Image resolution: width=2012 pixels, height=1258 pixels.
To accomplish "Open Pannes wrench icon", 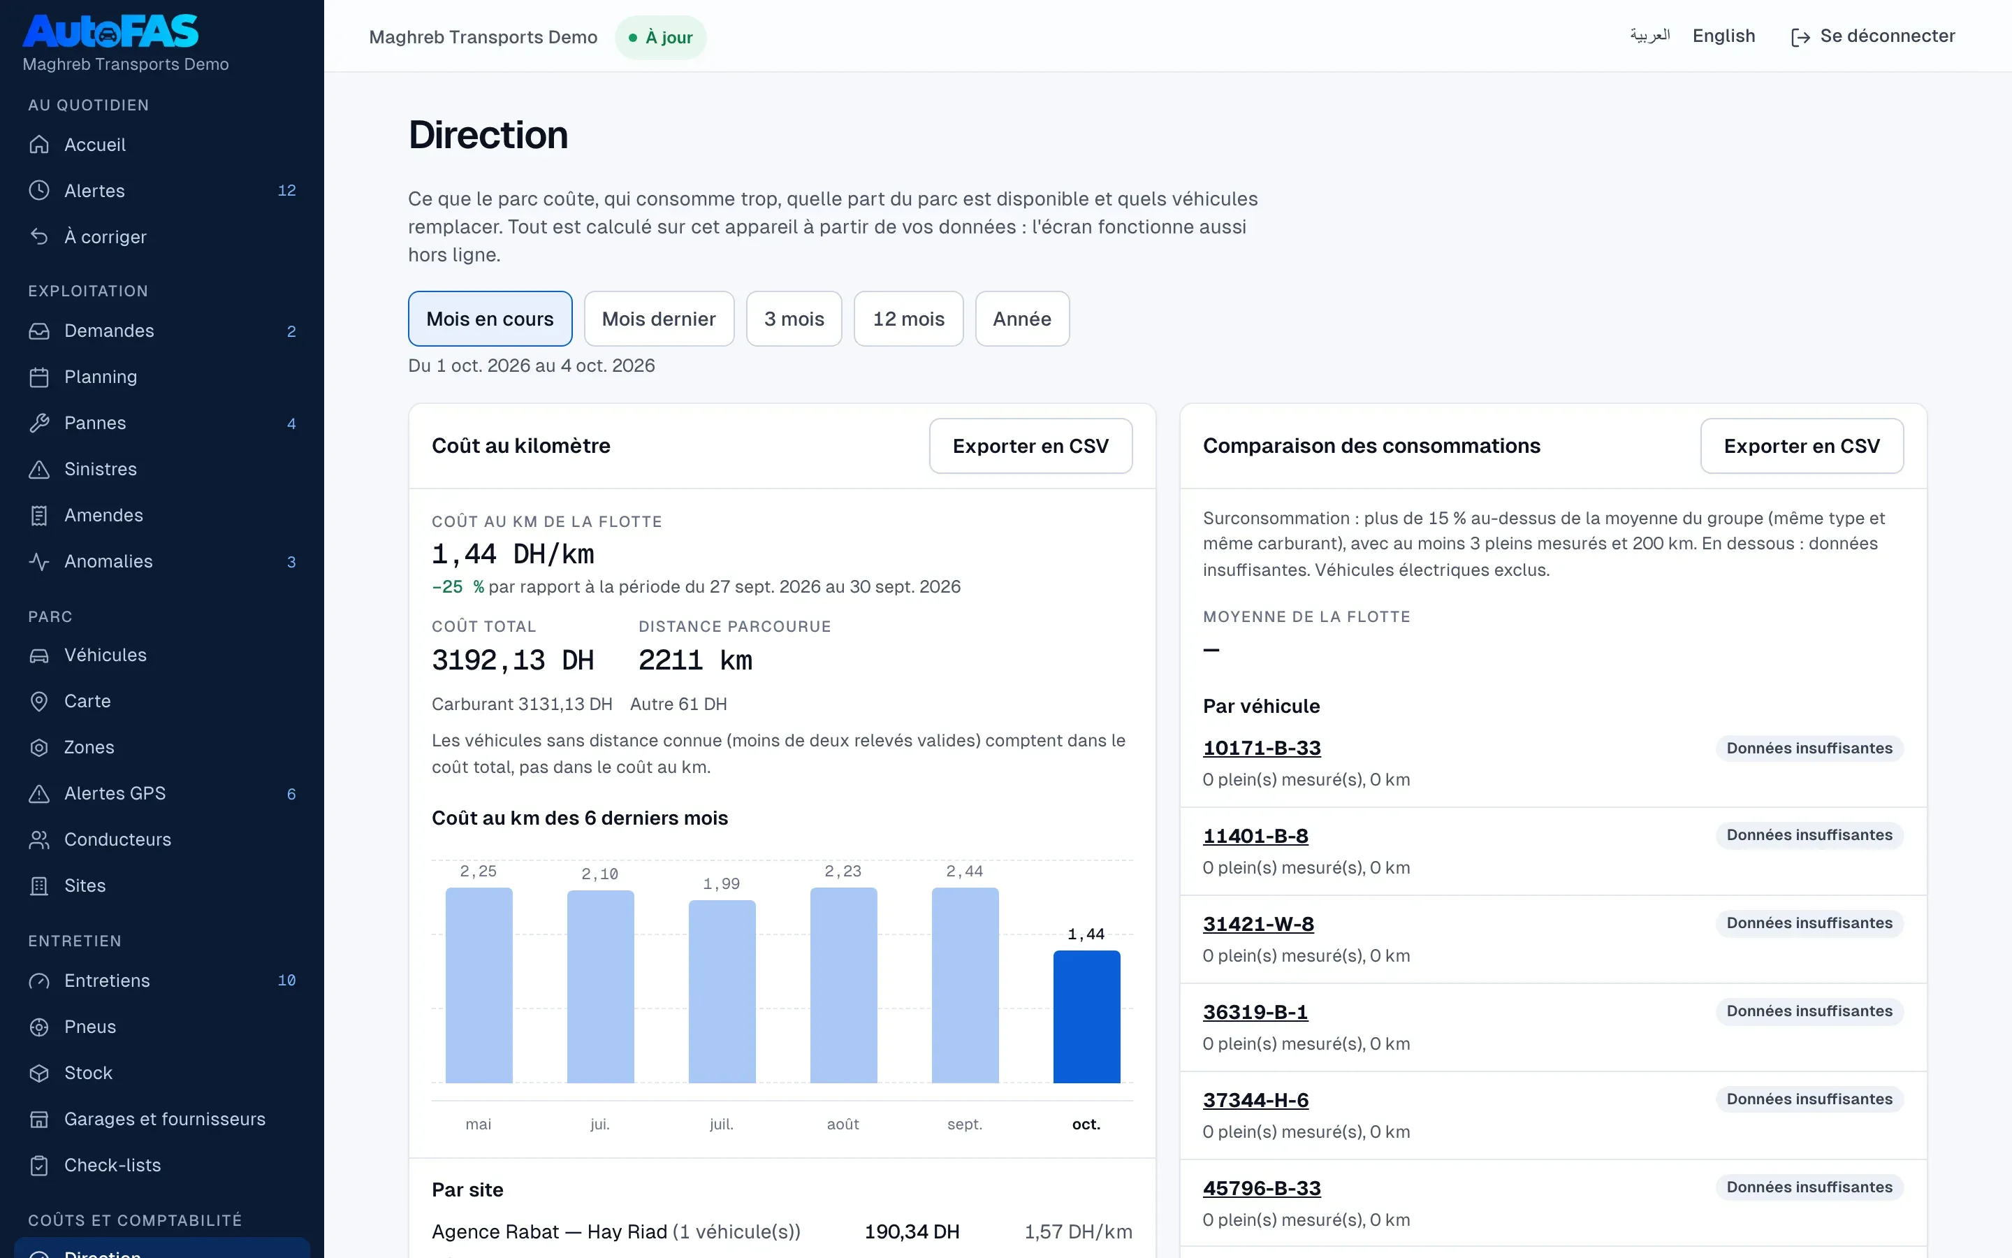I will tap(39, 424).
